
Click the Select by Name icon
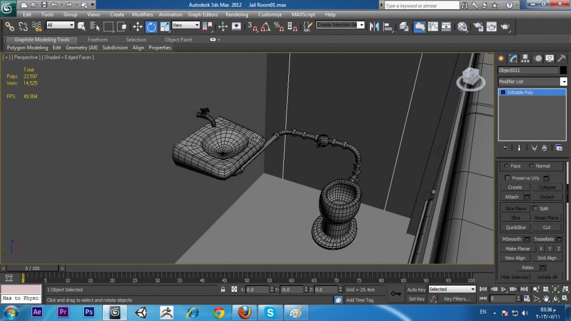pyautogui.click(x=94, y=26)
